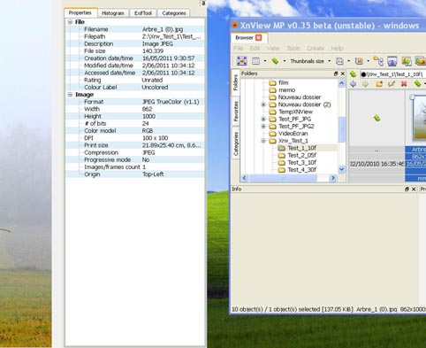Click the forward navigation arrow icon
Image resolution: width=426 pixels, height=348 pixels.
(x=365, y=84)
